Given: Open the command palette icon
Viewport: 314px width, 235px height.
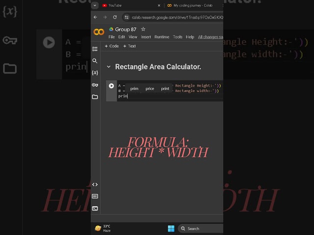Looking at the screenshot, I should [x=95, y=196].
